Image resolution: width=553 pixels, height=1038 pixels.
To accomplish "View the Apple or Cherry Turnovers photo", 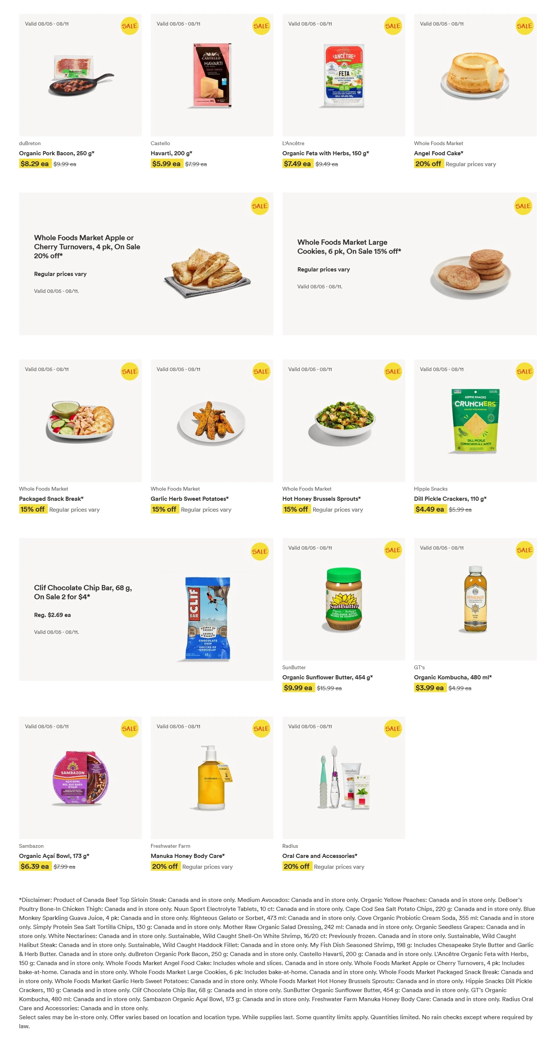I will point(208,273).
